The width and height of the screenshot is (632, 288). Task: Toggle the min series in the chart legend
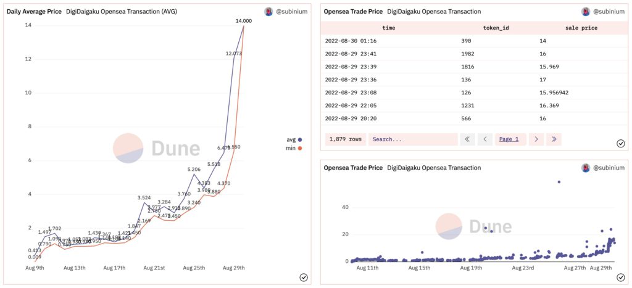pos(290,148)
